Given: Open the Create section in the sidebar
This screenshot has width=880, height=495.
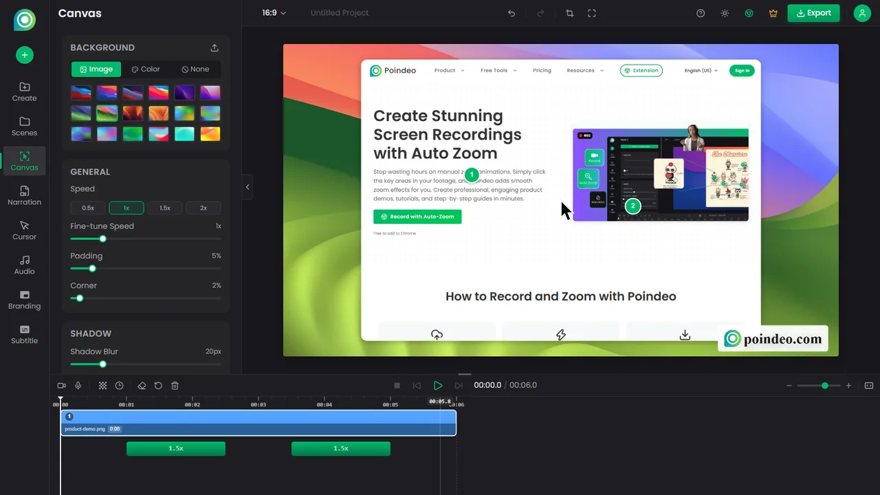Looking at the screenshot, I should pyautogui.click(x=24, y=91).
